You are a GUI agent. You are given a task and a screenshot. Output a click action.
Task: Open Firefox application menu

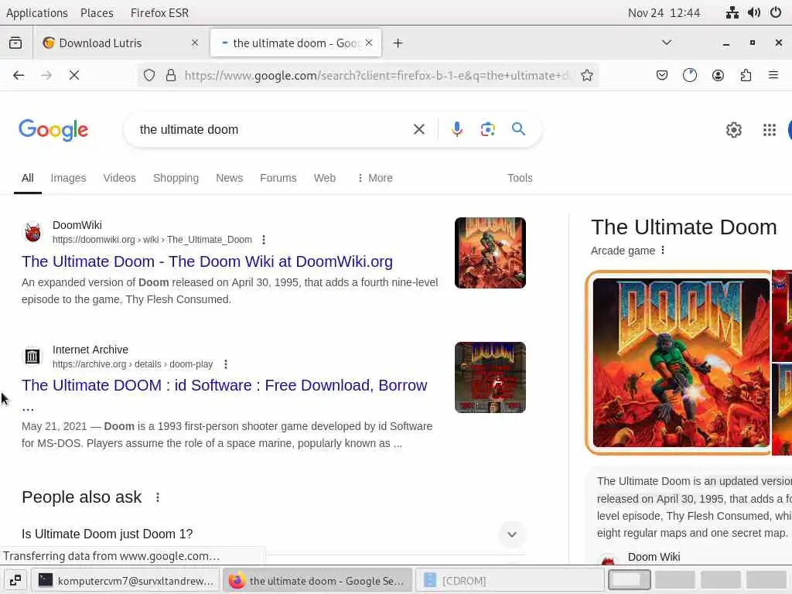(x=773, y=75)
